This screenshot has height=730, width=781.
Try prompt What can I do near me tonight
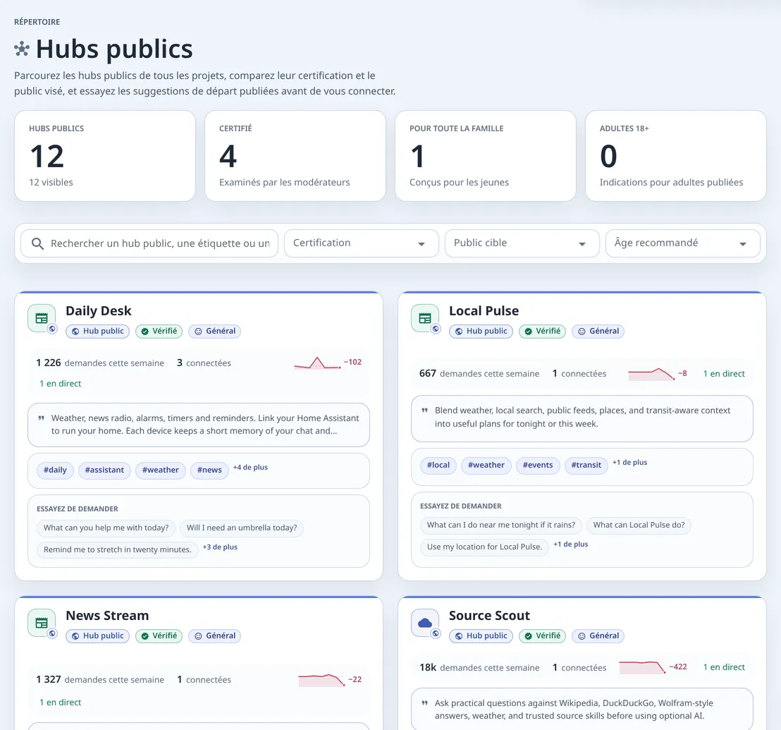[x=501, y=525]
